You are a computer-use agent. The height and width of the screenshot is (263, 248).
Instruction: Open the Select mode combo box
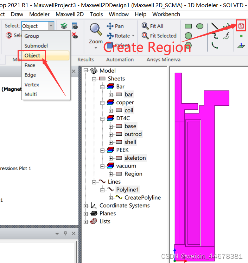tap(38, 26)
